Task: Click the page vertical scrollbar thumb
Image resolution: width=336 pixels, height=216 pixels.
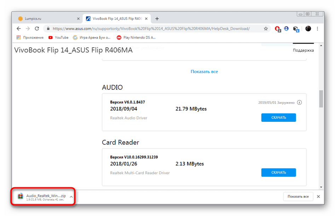Action: pyautogui.click(x=321, y=99)
